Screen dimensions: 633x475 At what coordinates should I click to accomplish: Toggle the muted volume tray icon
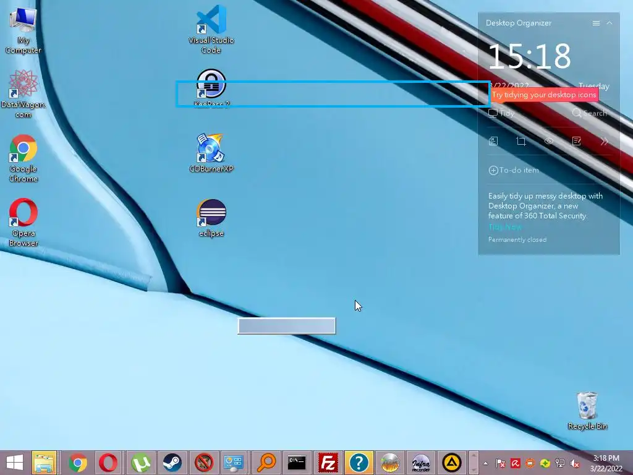pyautogui.click(x=574, y=463)
